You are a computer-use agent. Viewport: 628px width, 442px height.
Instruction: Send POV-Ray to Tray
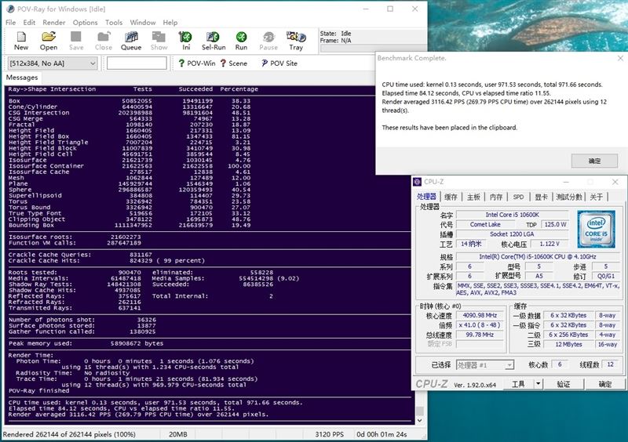(296, 41)
